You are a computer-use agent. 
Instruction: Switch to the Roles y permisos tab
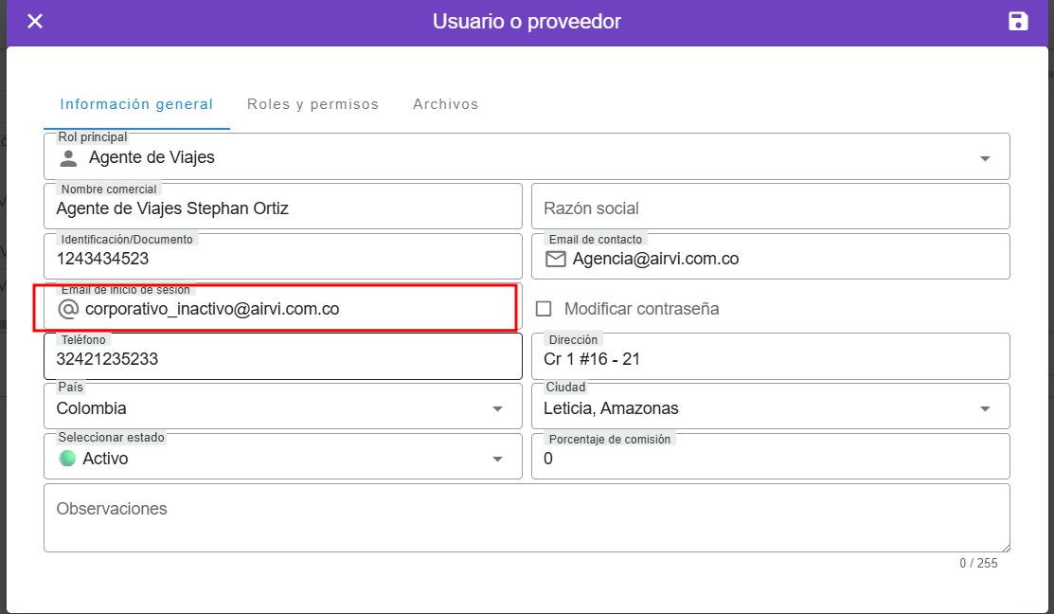tap(313, 104)
